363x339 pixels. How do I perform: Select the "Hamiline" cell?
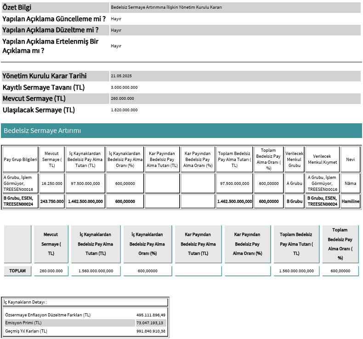pos(351,201)
